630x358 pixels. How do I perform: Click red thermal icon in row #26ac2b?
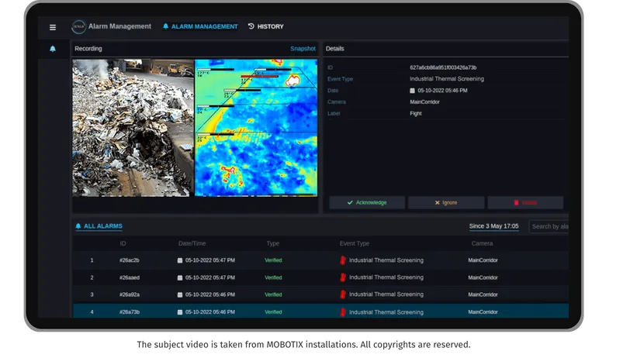pyautogui.click(x=343, y=260)
